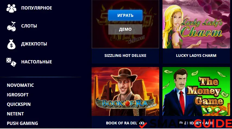This screenshot has width=232, height=129.
Task: Filter games by Push Gaming provider
Action: pyautogui.click(x=22, y=123)
